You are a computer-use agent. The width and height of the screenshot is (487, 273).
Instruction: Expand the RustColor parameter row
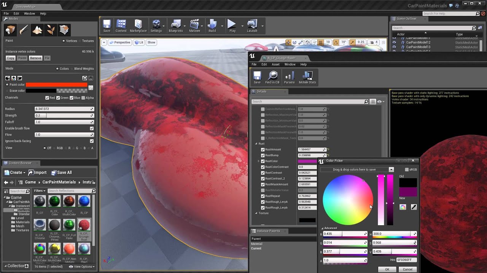point(259,161)
